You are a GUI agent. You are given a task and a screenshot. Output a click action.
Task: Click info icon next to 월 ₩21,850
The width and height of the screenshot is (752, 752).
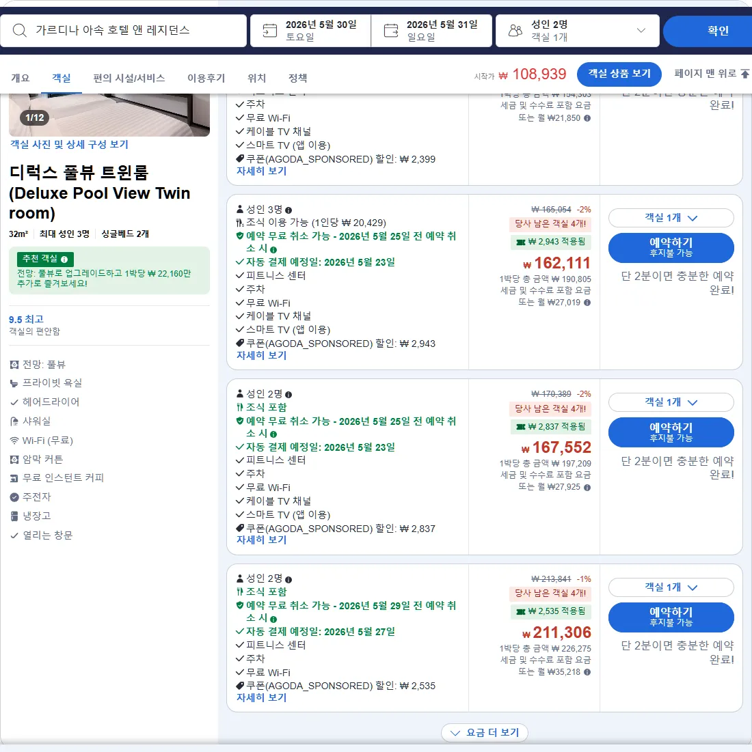(587, 118)
